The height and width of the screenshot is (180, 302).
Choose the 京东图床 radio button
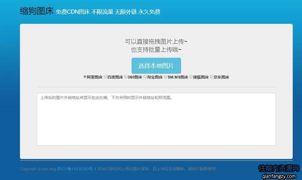[x=211, y=77]
